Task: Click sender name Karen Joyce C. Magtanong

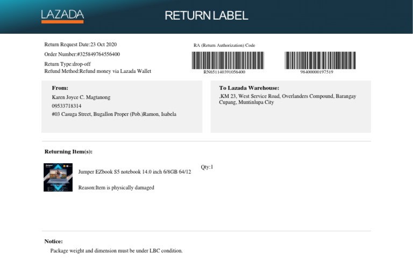Action: point(82,97)
